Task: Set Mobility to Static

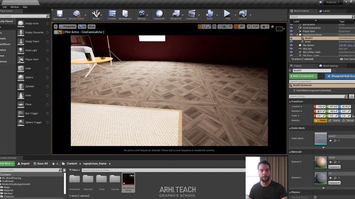Action: (321, 121)
